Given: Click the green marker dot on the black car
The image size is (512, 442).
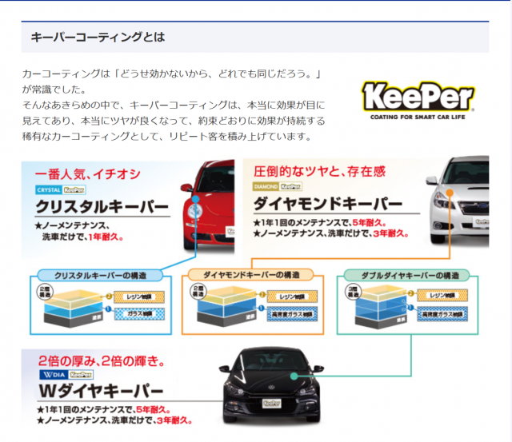Looking at the screenshot, I should click(294, 374).
